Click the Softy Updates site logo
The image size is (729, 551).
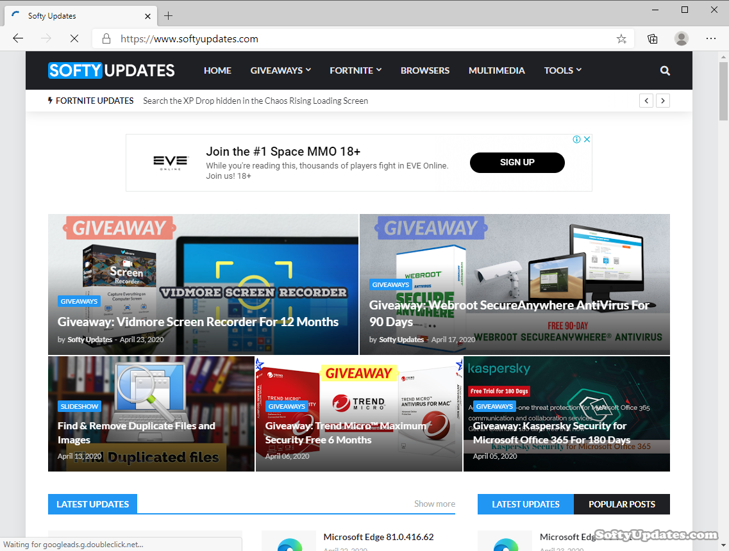coord(112,70)
